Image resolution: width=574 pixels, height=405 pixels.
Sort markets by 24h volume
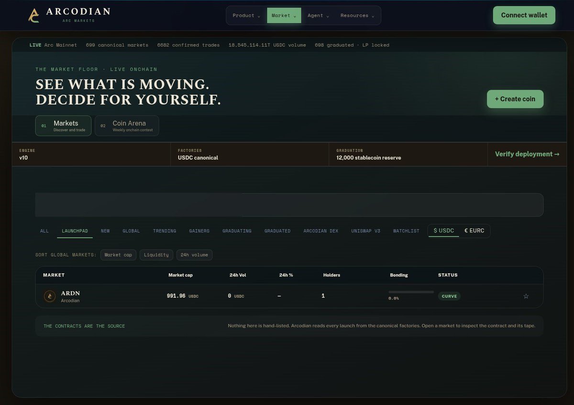(194, 255)
